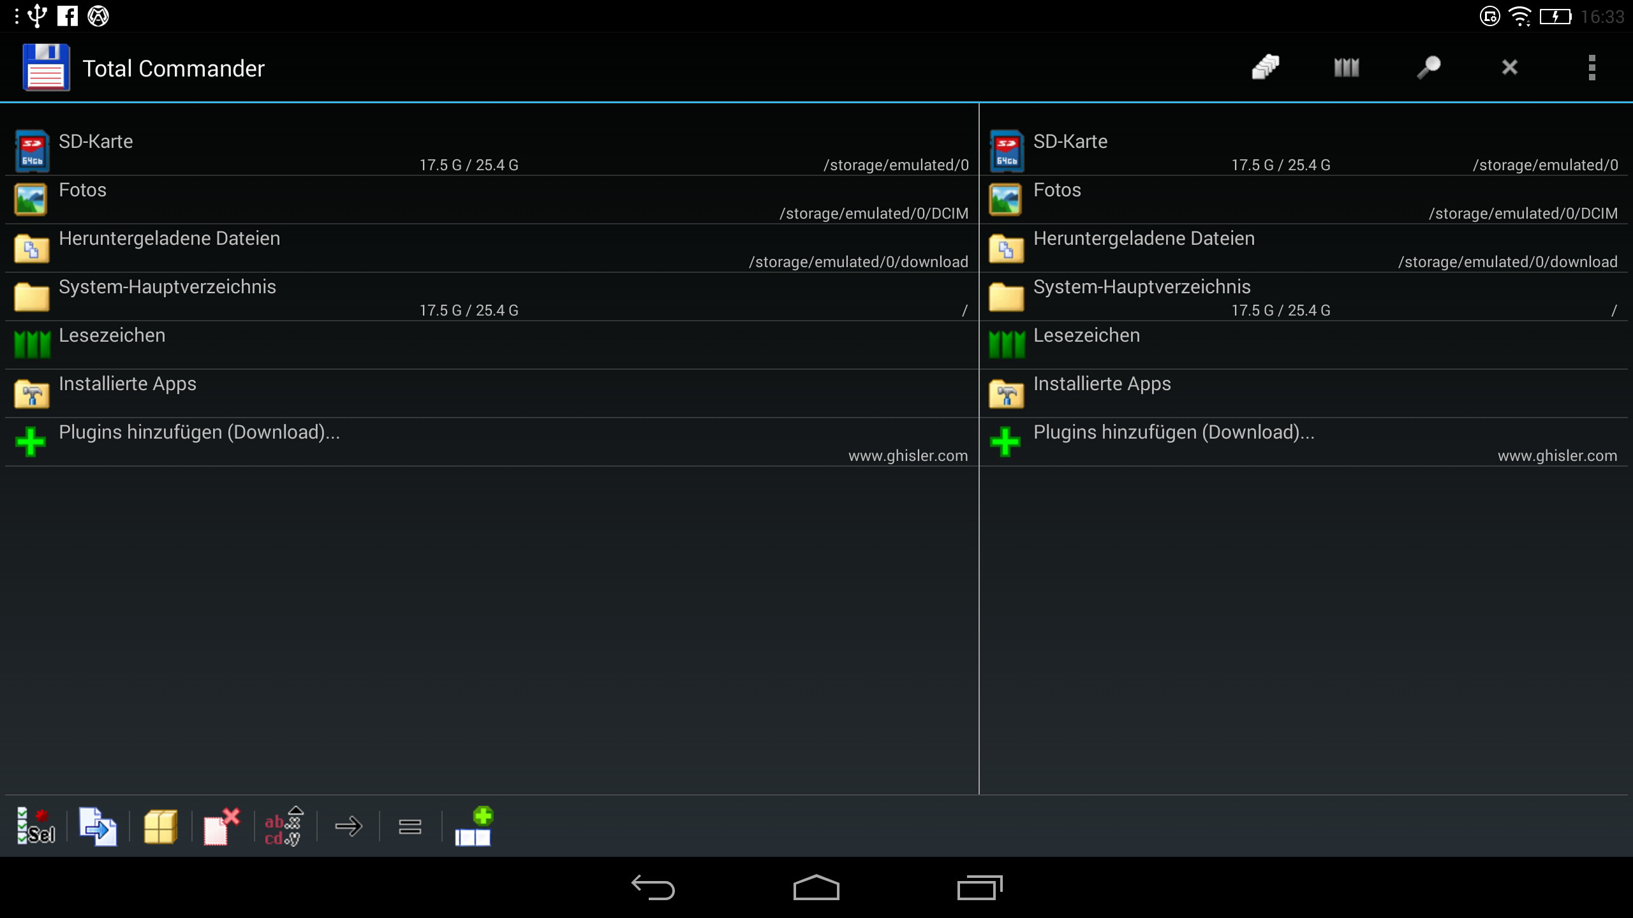Tap the Fotos picture icon in left panel

tap(31, 200)
